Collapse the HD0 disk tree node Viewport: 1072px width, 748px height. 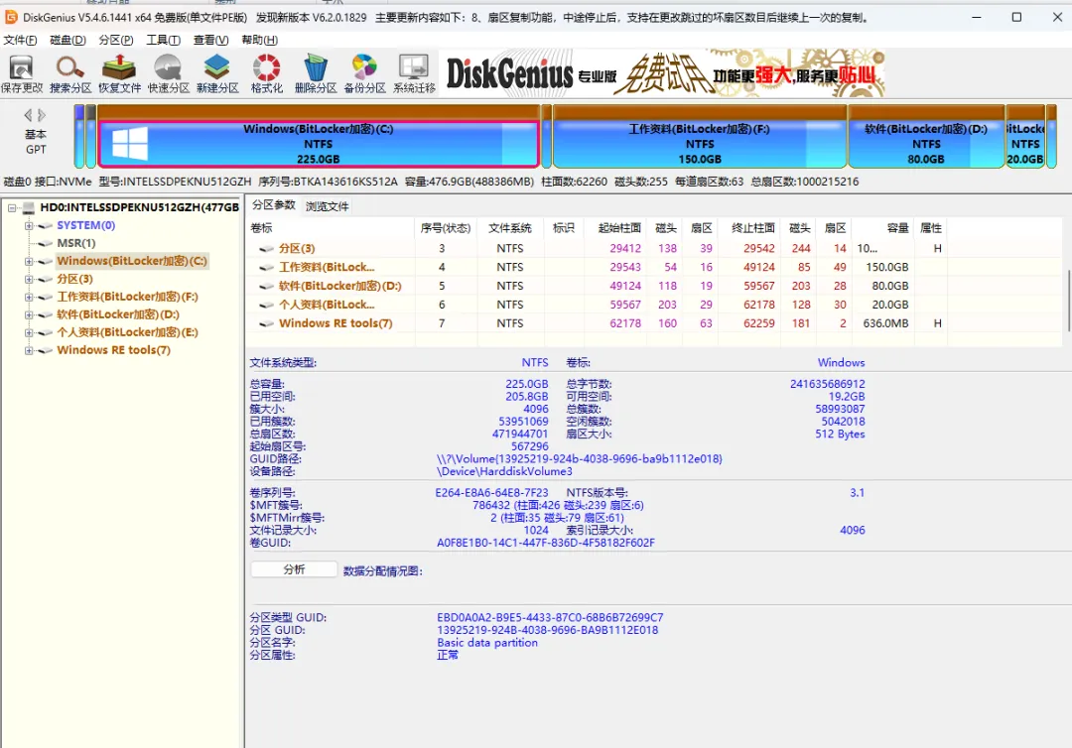tap(12, 207)
